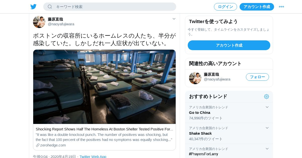Click the Twitter bird logo
This screenshot has height=158, width=302.
click(x=33, y=7)
